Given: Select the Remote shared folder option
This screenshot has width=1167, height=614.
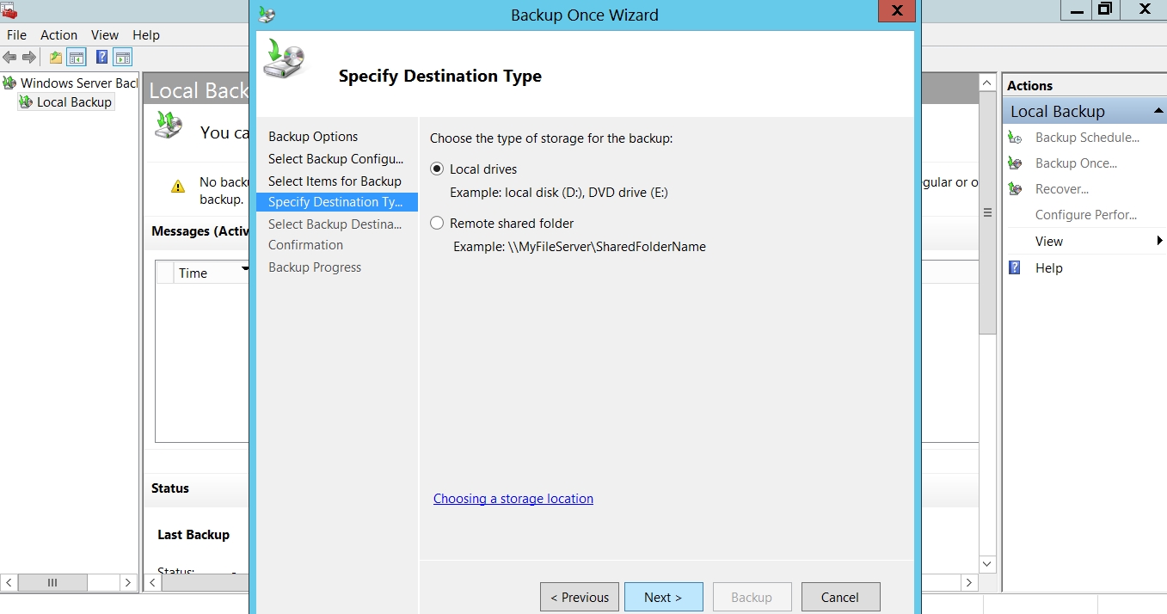Looking at the screenshot, I should (437, 224).
